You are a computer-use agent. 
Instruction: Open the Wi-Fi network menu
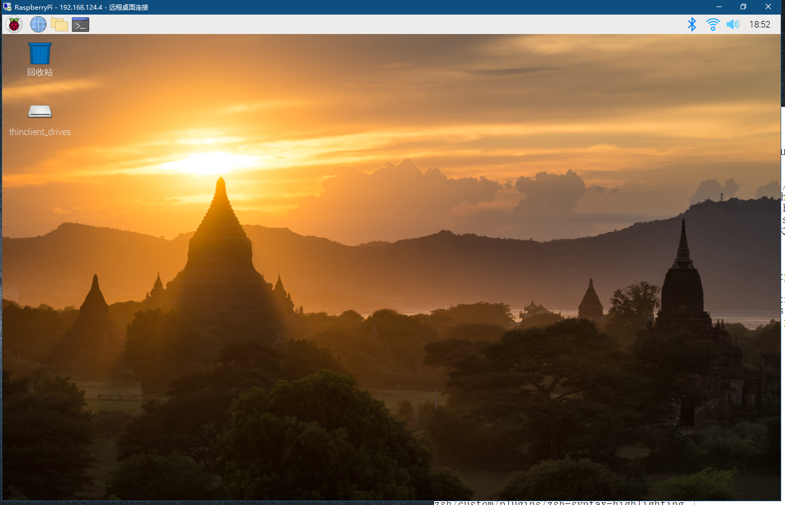[x=713, y=24]
